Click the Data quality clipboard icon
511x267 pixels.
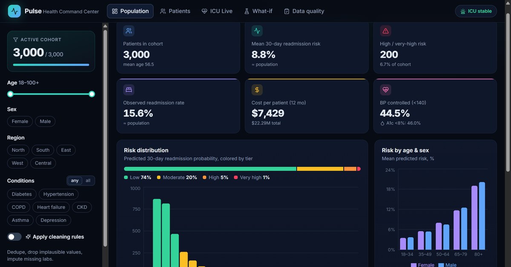click(x=287, y=11)
